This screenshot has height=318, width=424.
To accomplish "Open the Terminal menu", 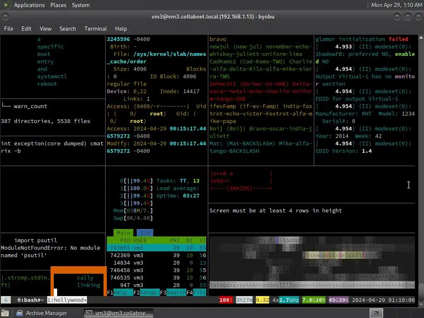I will [x=96, y=29].
